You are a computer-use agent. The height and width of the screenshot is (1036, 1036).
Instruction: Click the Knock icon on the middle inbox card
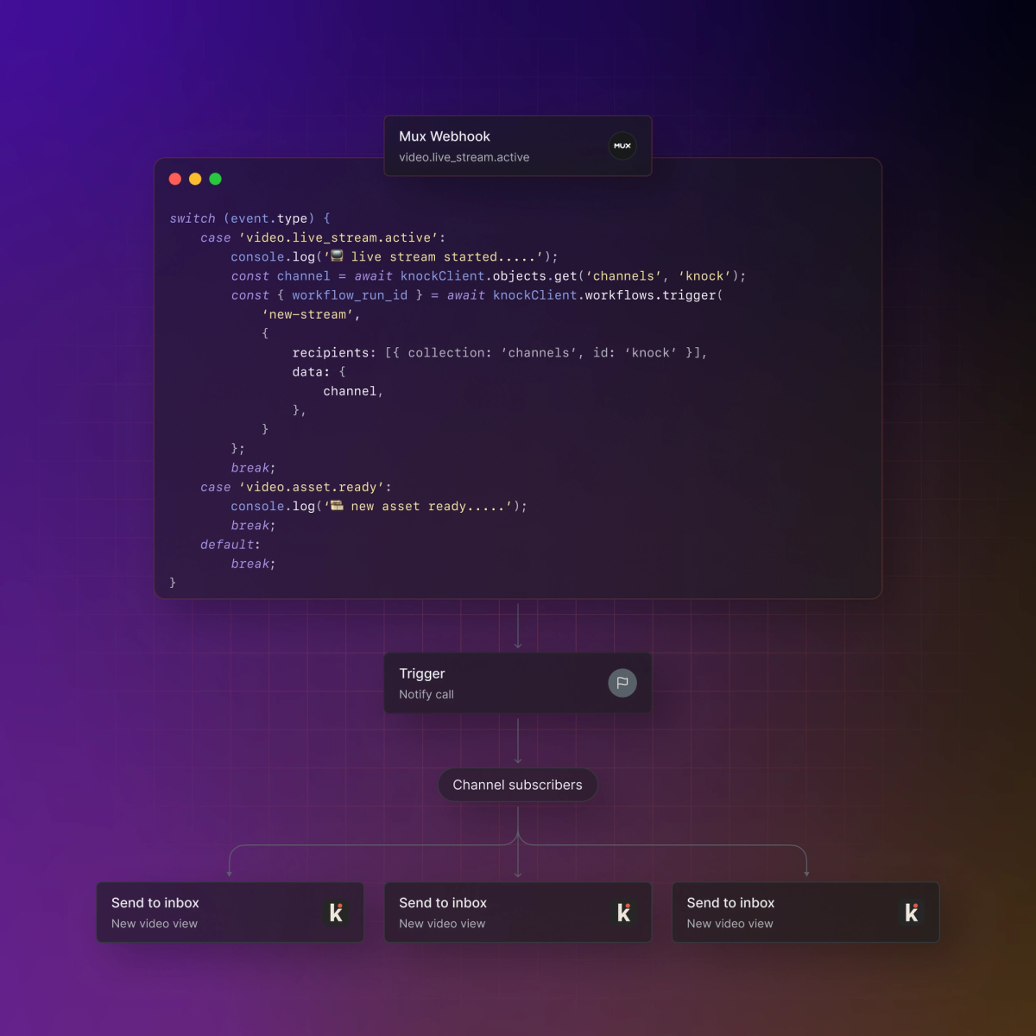point(624,912)
